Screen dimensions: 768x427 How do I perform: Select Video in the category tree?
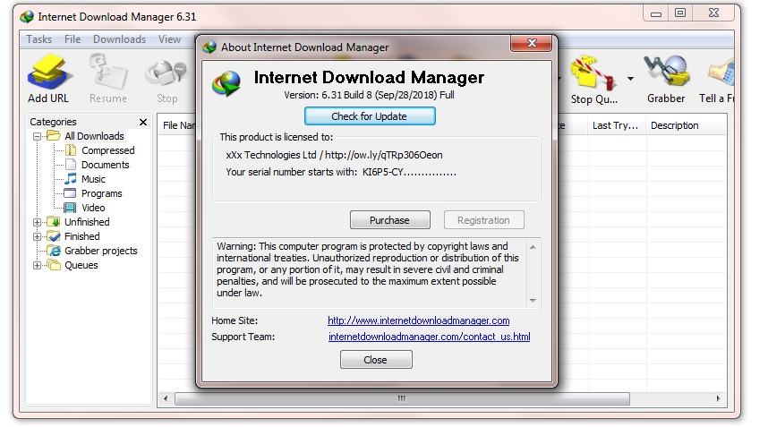pyautogui.click(x=93, y=208)
